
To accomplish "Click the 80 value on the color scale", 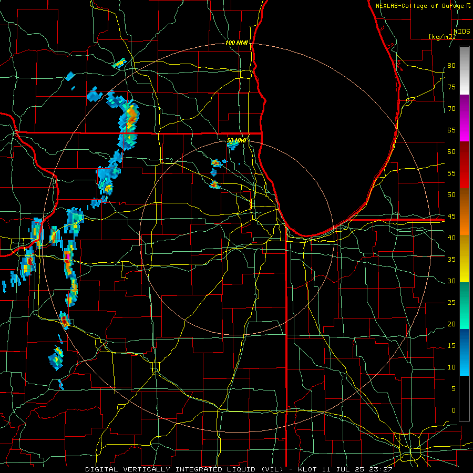I will (451, 66).
